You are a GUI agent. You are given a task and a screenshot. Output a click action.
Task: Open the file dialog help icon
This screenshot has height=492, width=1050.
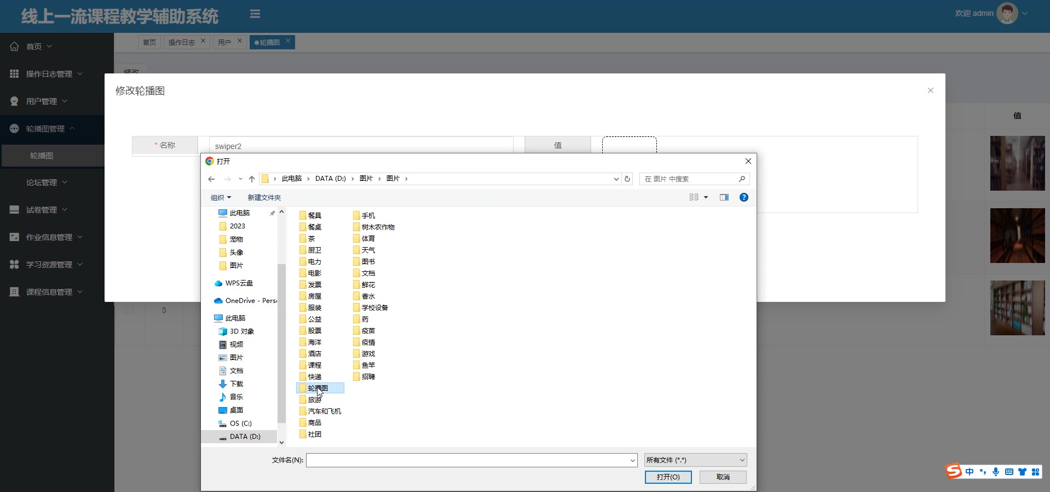click(743, 197)
